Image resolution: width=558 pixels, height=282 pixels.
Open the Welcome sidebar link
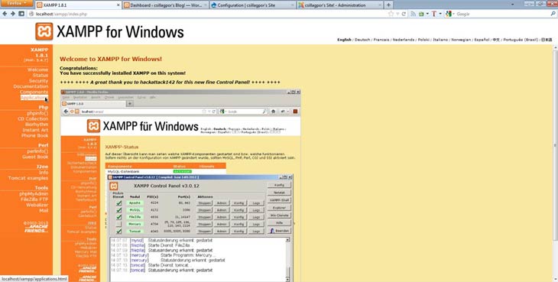point(37,70)
